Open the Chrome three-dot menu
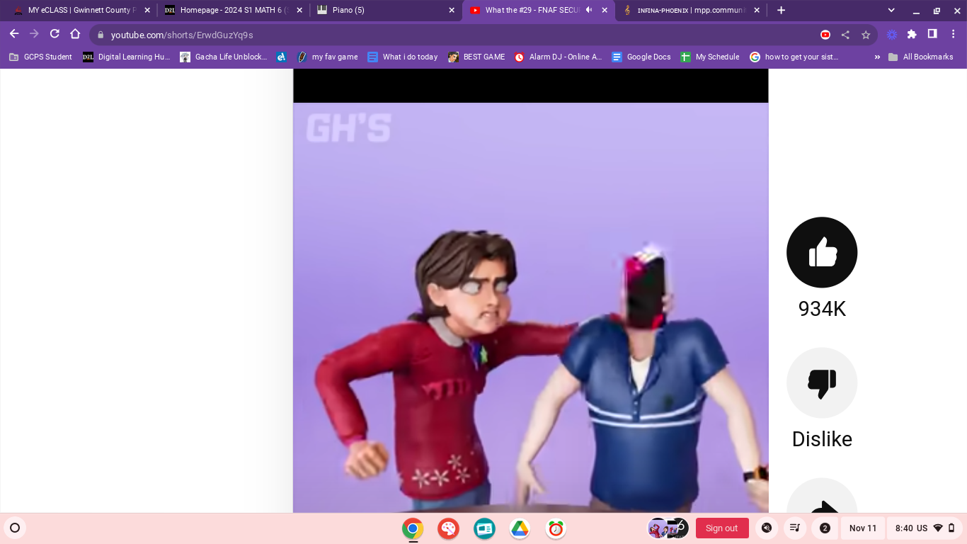Image resolution: width=967 pixels, height=544 pixels. point(952,34)
